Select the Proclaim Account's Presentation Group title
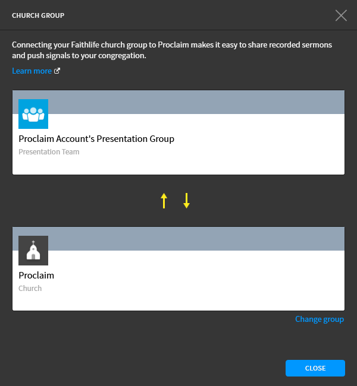The image size is (357, 386). tap(96, 139)
